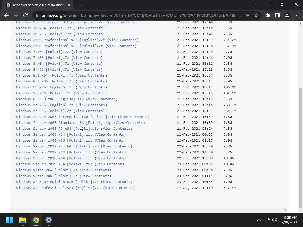Download Windows CE 3.0 x86 [English].zip
The image size is (303, 227).
[x=50, y=99]
